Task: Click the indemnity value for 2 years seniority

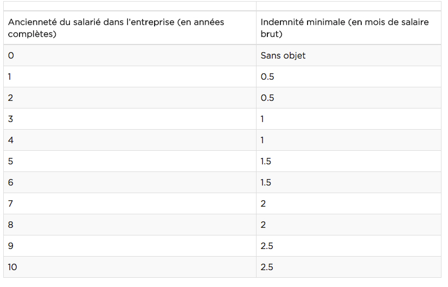Action: click(267, 98)
